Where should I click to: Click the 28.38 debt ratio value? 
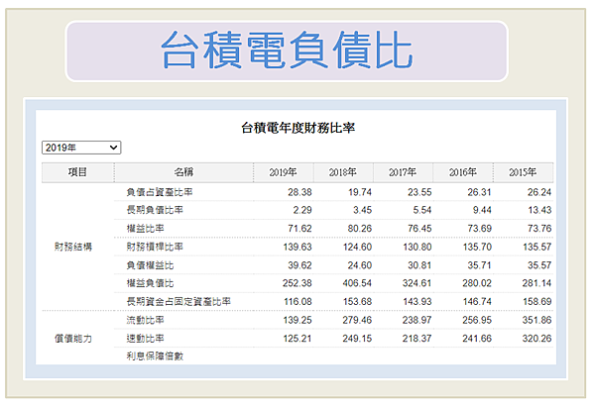(299, 192)
